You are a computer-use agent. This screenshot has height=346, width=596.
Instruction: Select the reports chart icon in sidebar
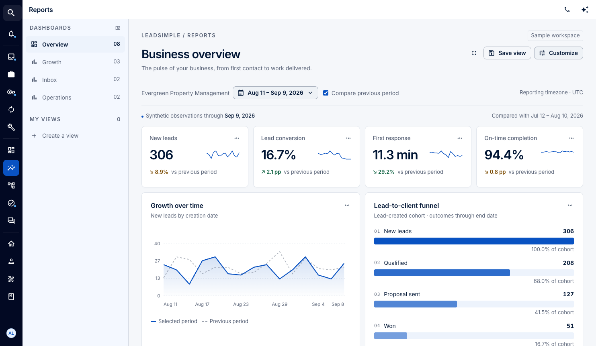point(11,168)
